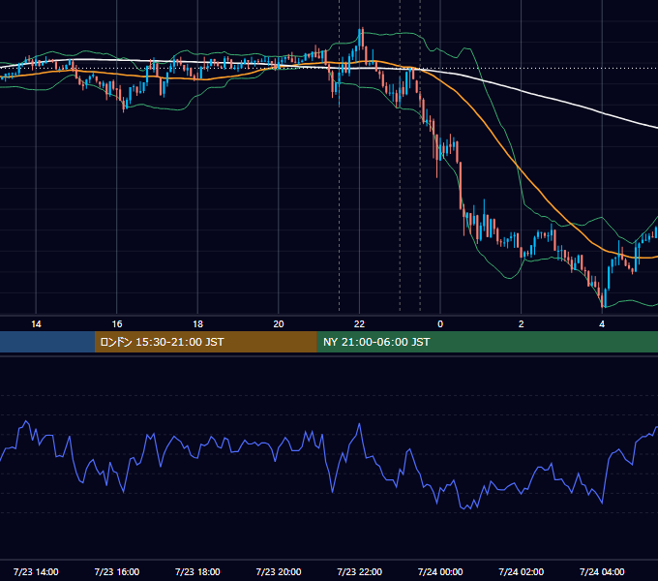Click the hour label 4 on price chart axis
658x581 pixels.
[602, 324]
